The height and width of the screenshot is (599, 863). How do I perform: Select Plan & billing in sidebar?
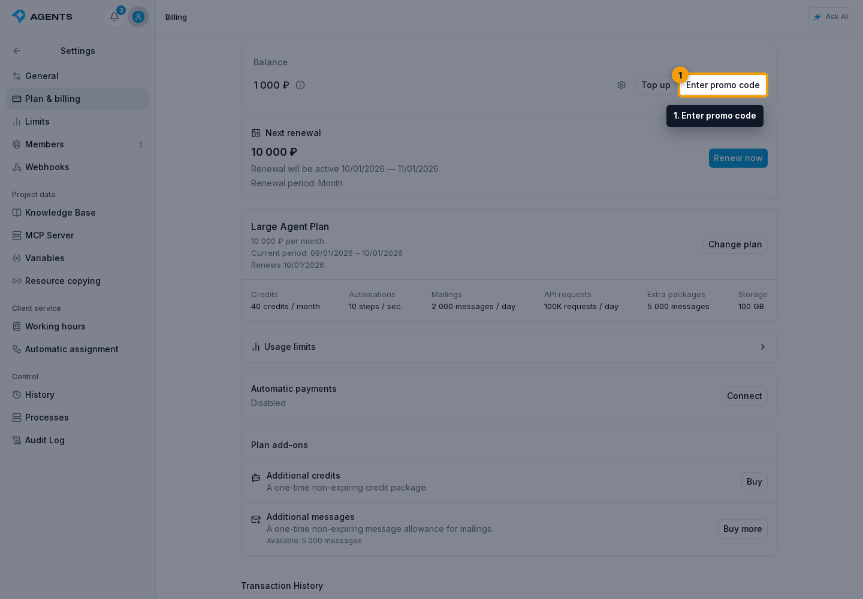77,99
